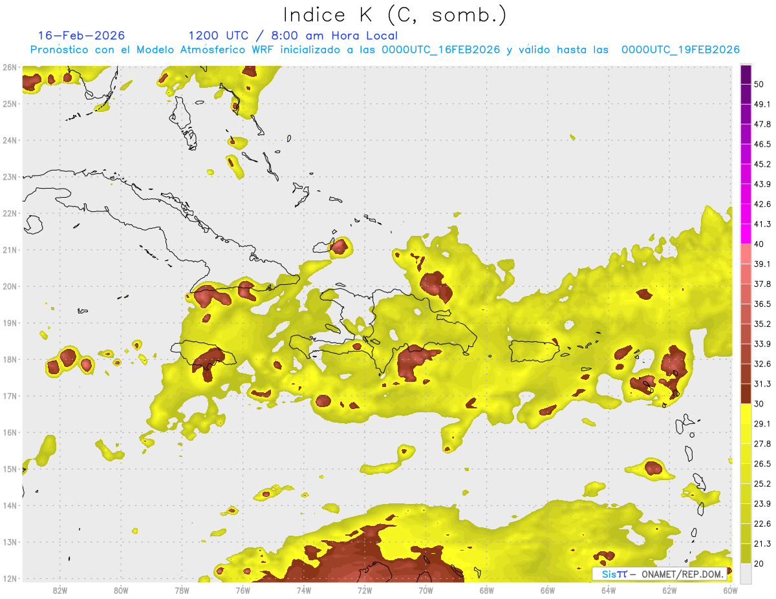Click the colorbar value 37.8

pyautogui.click(x=762, y=284)
